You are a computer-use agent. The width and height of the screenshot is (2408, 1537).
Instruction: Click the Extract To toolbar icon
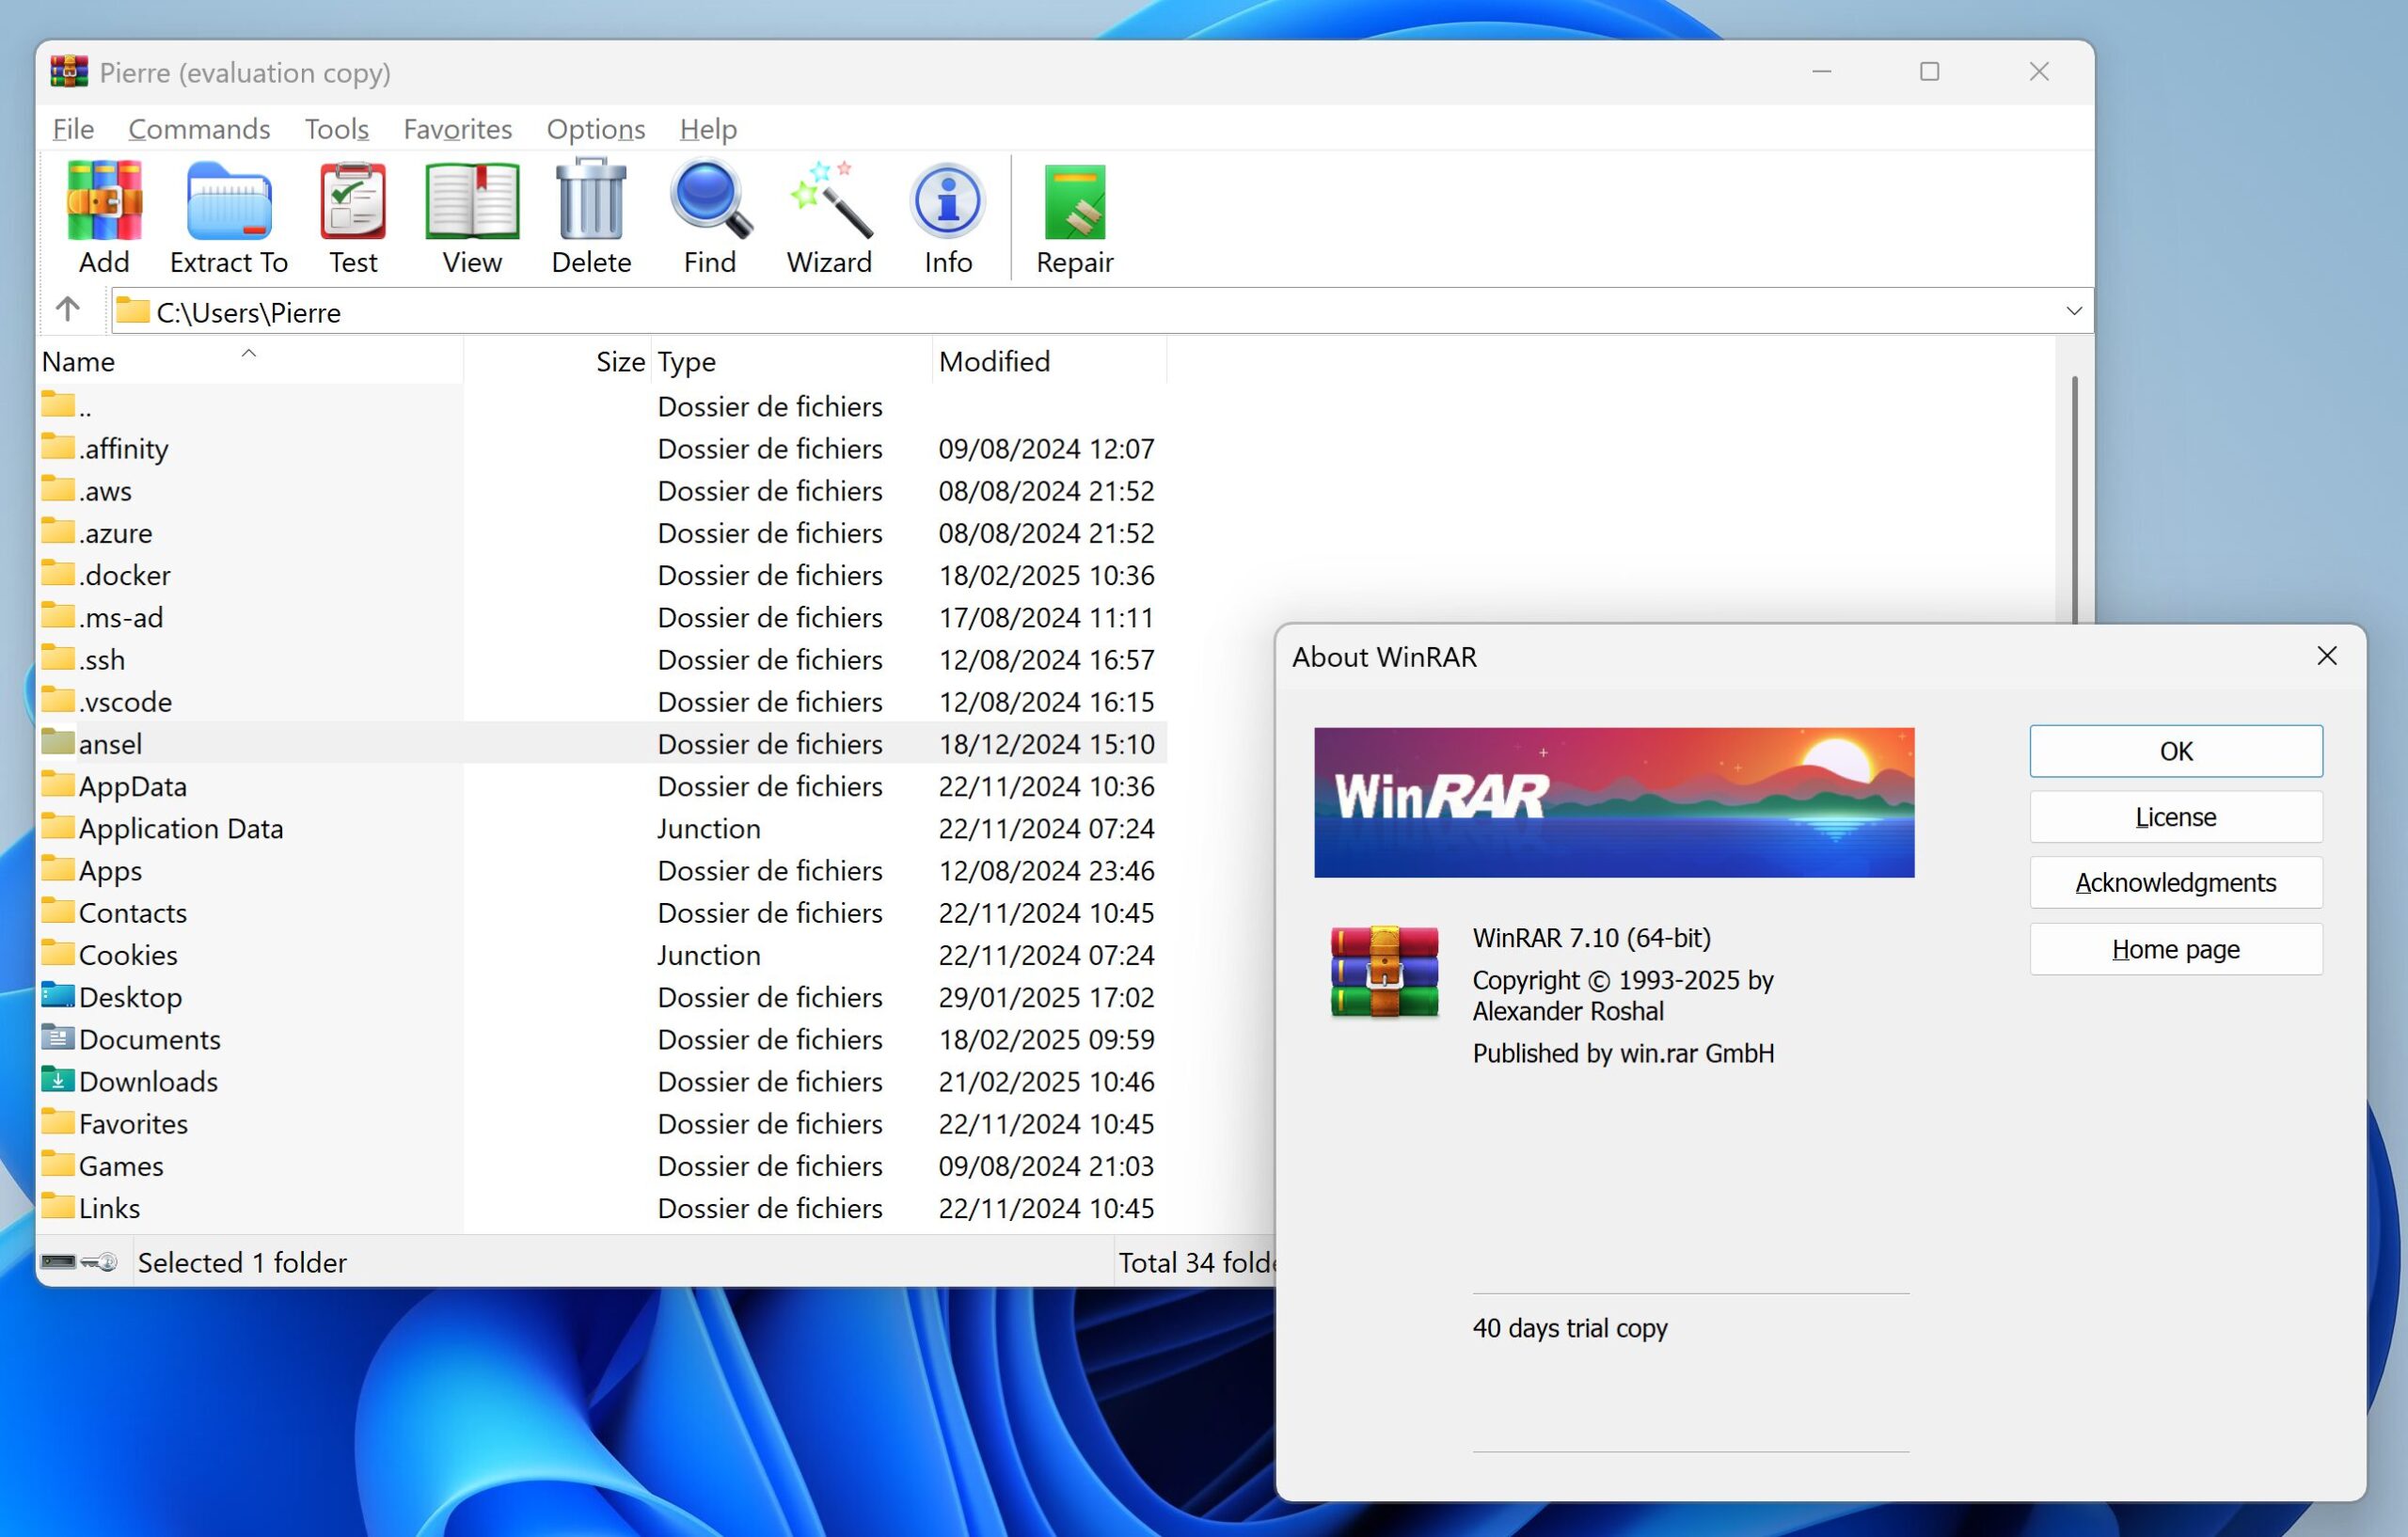coord(229,201)
